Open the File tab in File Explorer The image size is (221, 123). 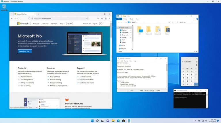[x=119, y=19]
